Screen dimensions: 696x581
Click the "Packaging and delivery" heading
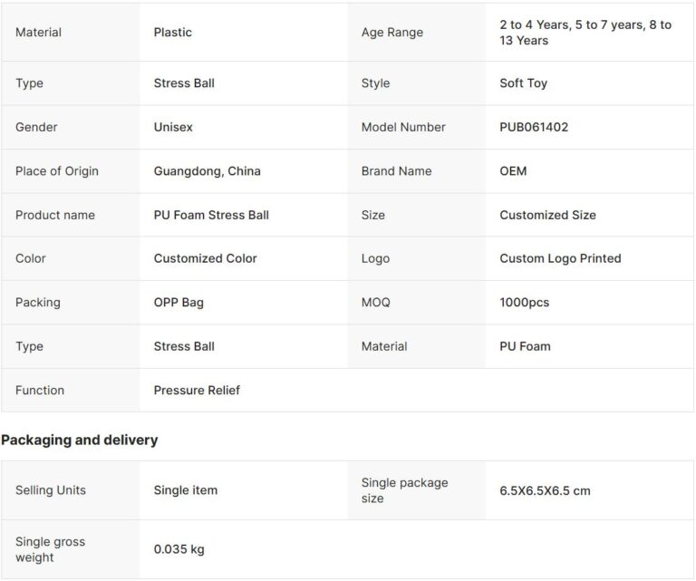pos(80,441)
